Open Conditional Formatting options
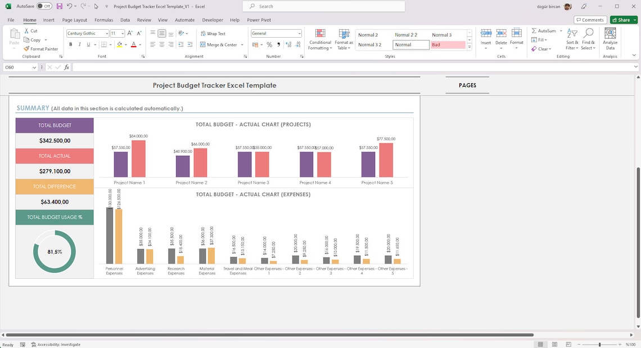The image size is (641, 348). click(319, 40)
